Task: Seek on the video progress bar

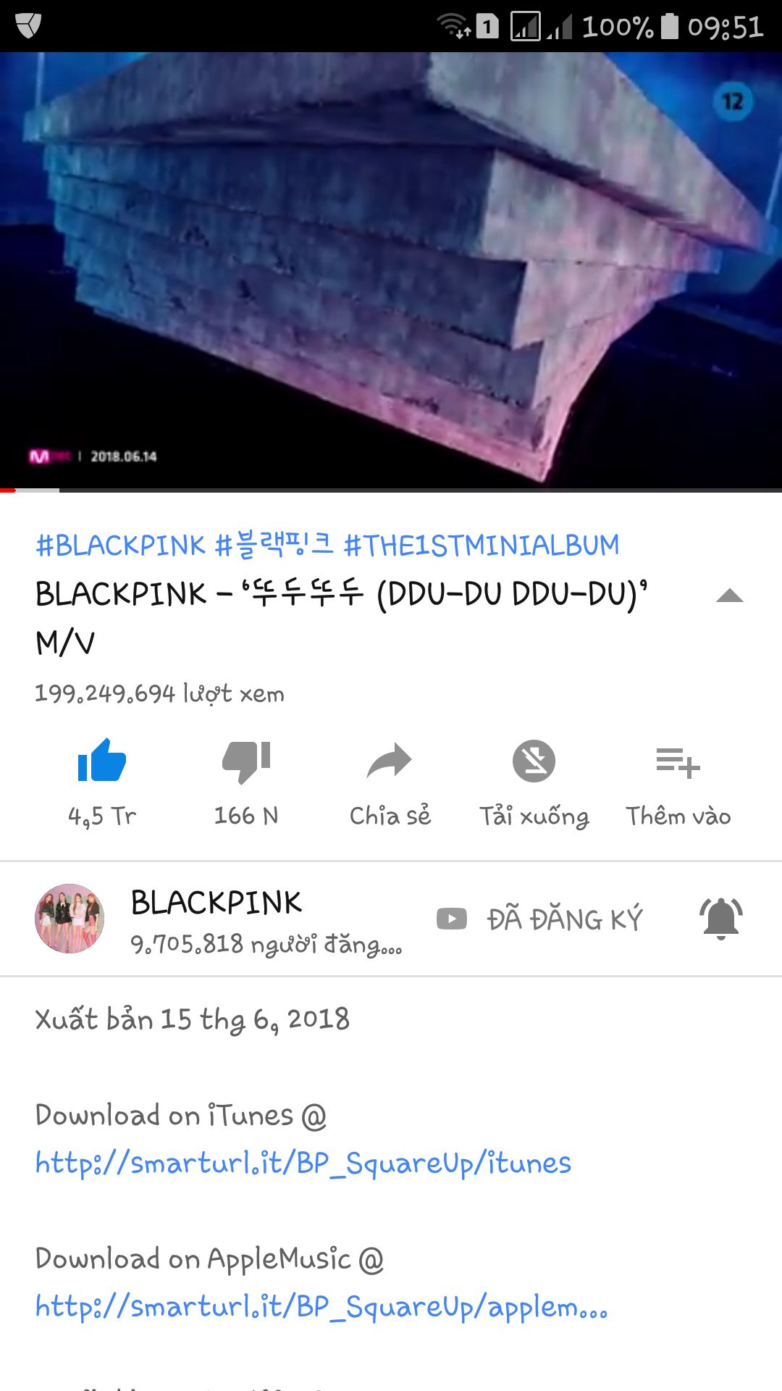Action: pyautogui.click(x=391, y=490)
